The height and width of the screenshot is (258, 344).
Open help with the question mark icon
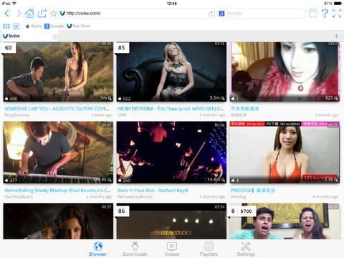point(325,14)
